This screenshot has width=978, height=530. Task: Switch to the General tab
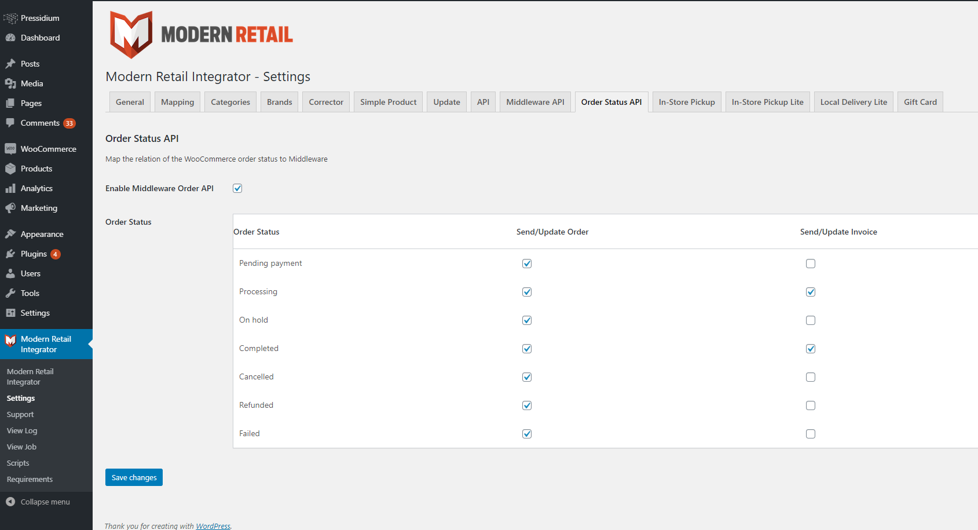(x=130, y=102)
